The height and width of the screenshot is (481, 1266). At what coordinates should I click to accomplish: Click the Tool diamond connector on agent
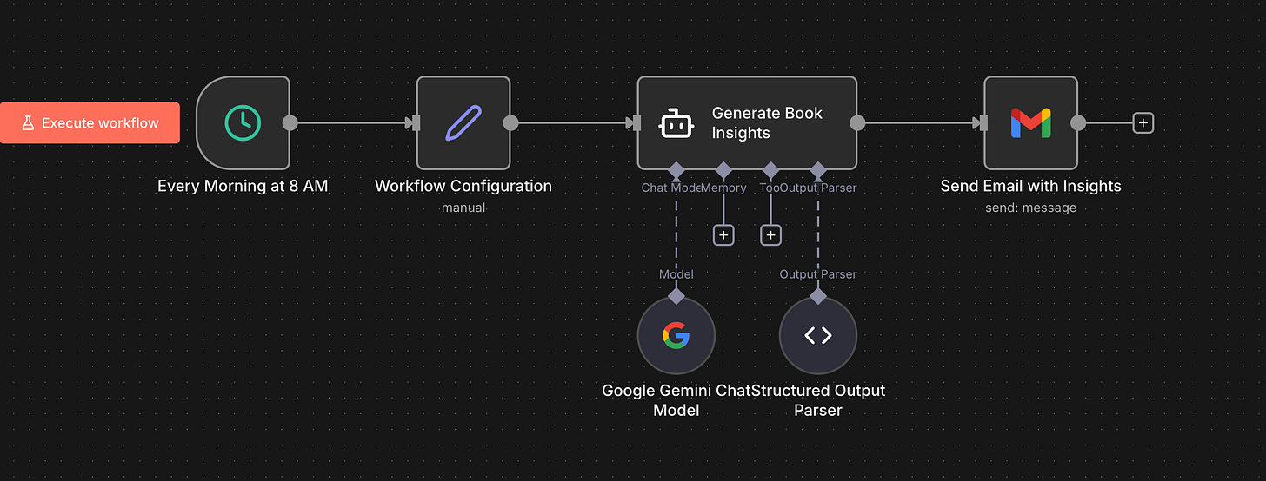[x=770, y=169]
